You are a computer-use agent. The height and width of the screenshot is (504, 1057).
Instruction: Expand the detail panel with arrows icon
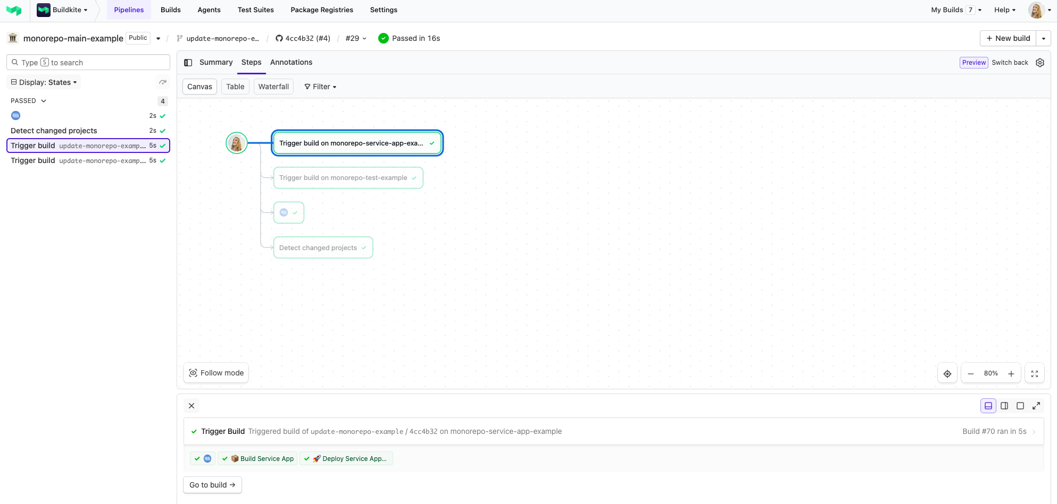pos(1036,406)
